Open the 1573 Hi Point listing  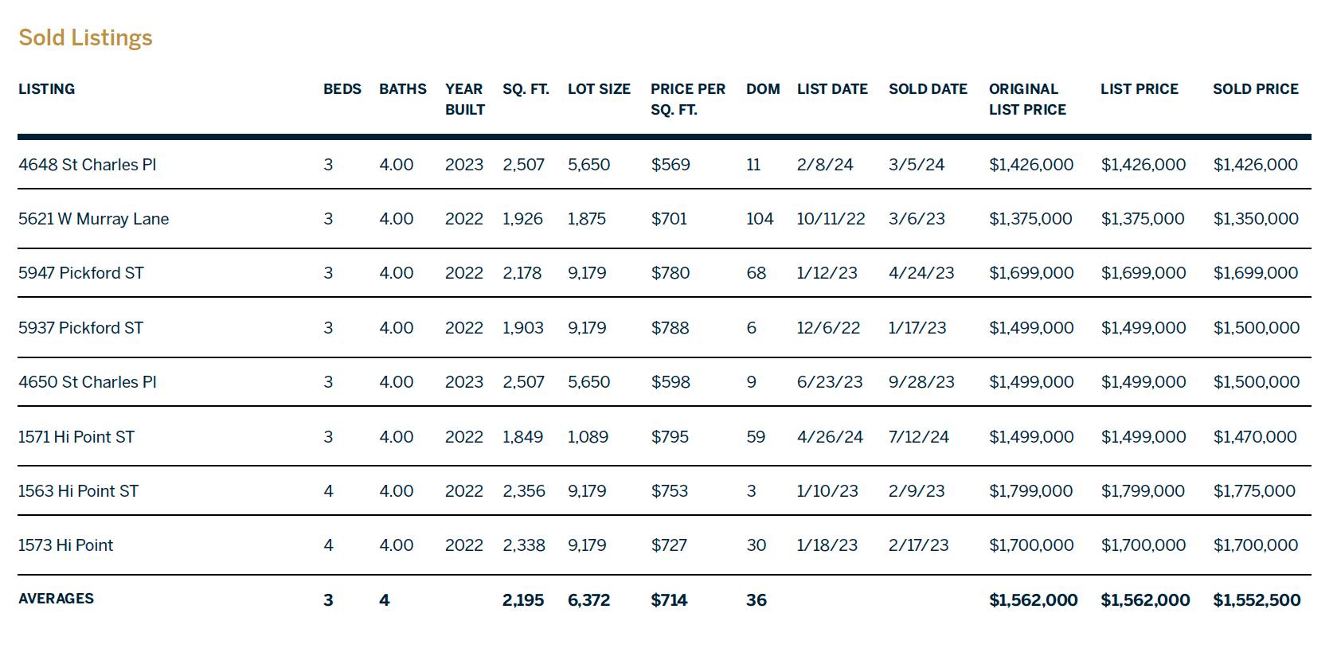coord(66,545)
